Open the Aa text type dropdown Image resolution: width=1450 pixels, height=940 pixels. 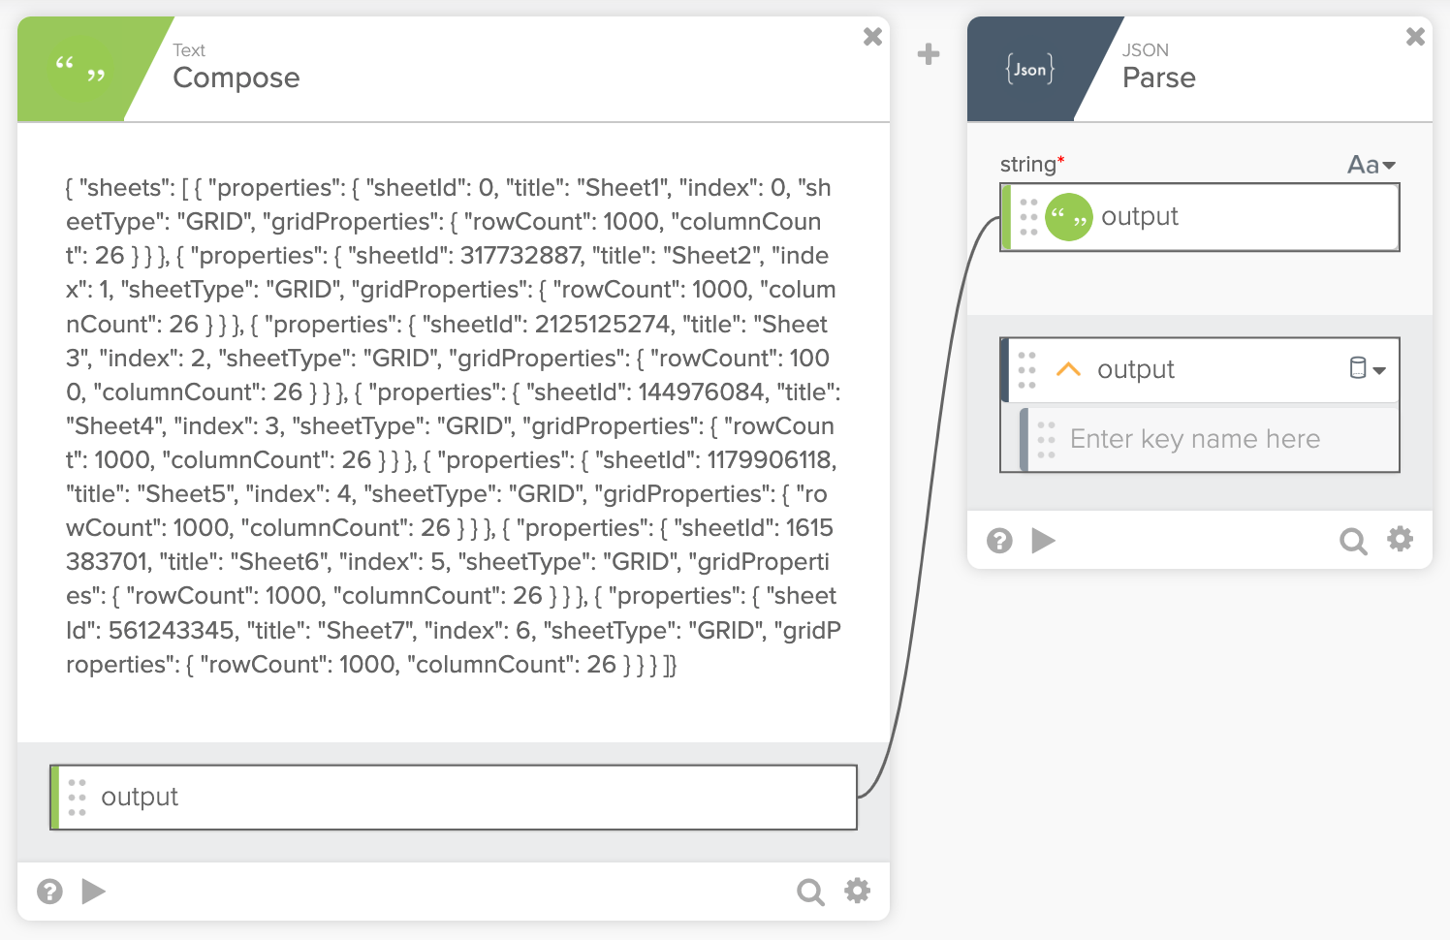(x=1371, y=164)
